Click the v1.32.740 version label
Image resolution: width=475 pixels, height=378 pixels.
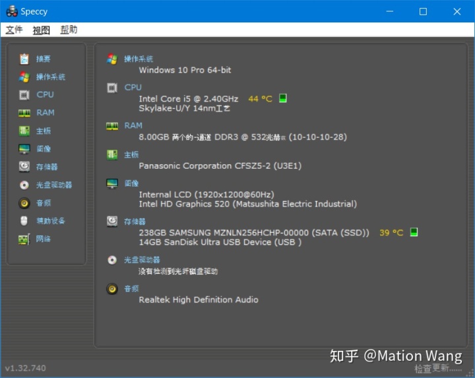[x=26, y=368]
